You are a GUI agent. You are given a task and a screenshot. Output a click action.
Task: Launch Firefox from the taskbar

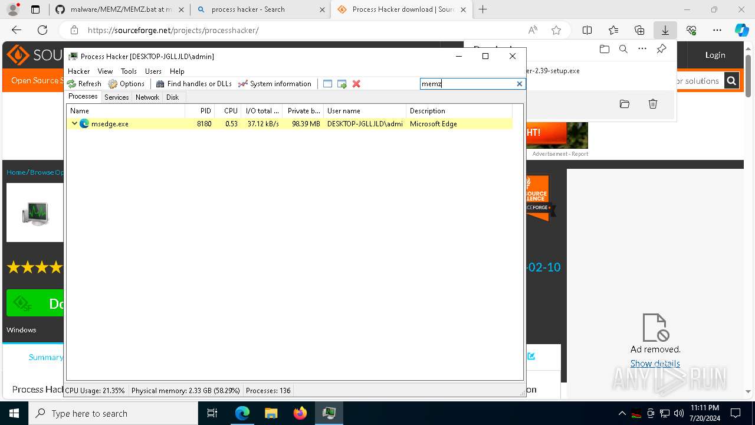[x=300, y=413]
